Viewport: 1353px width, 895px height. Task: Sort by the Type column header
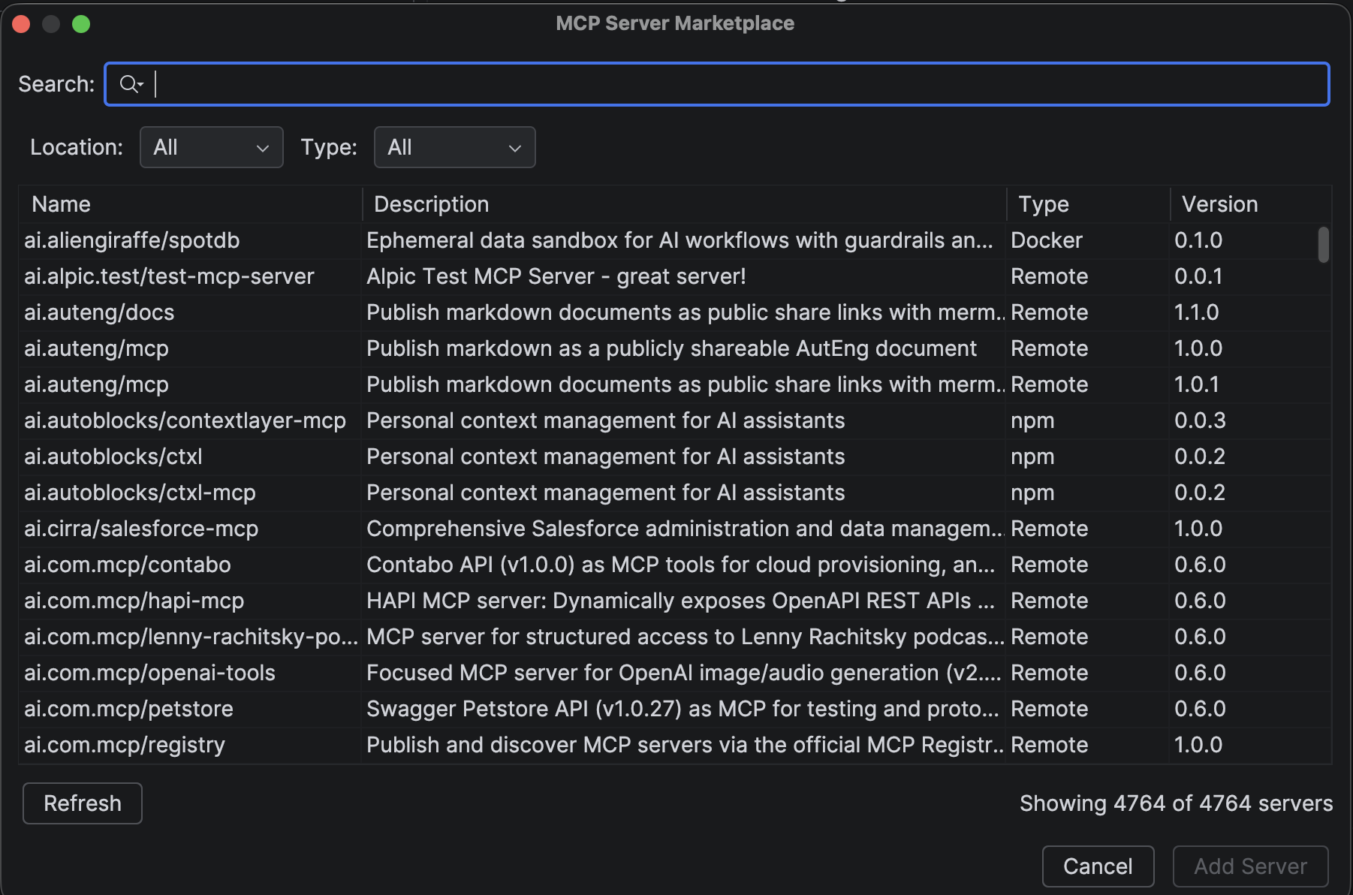point(1088,204)
